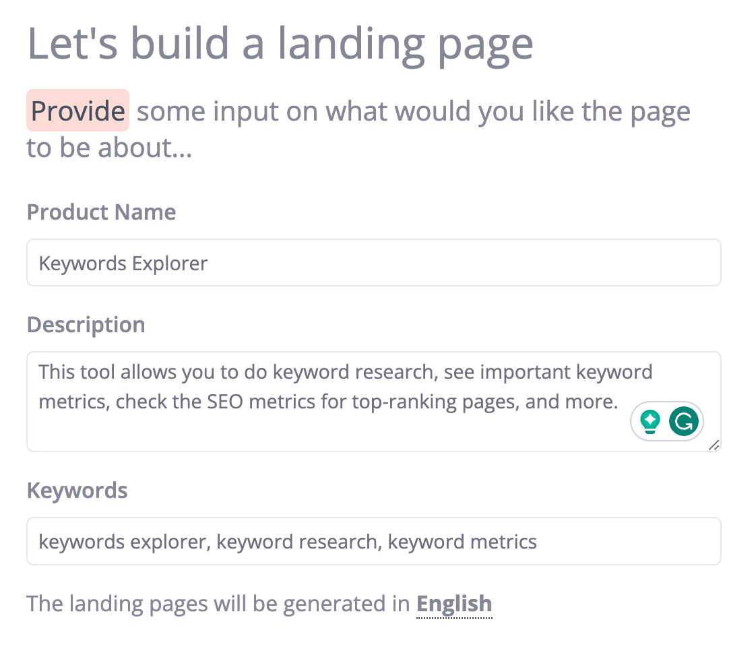Focus the Product Name input field
Screen dimensions: 756x651
[373, 263]
